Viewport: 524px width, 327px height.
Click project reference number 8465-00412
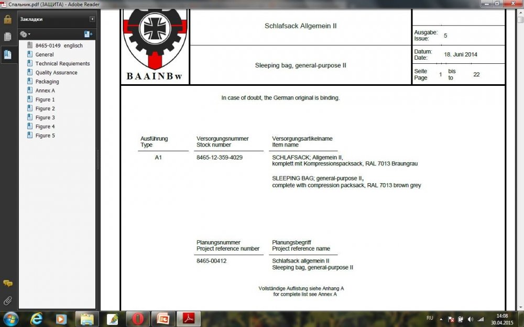(x=212, y=261)
